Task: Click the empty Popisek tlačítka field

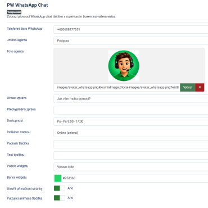Action: (x=131, y=144)
